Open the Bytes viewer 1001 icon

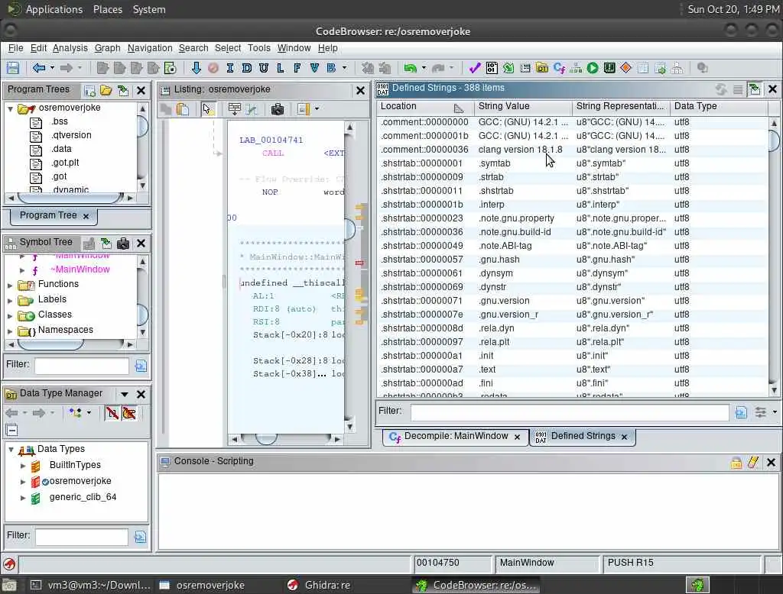pos(492,68)
